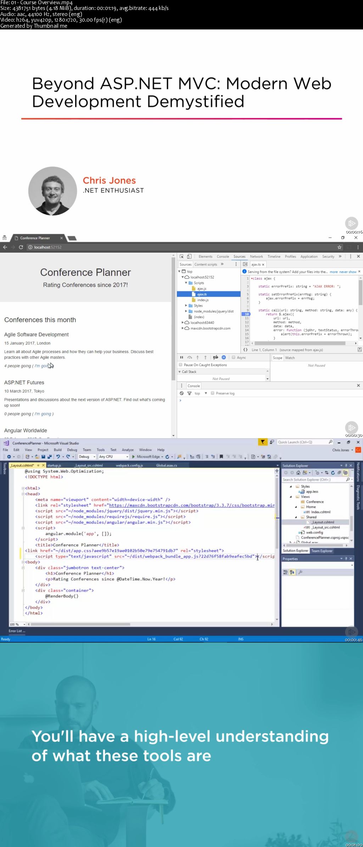Click the Step out debugger button
The width and height of the screenshot is (363, 847).
click(x=205, y=357)
